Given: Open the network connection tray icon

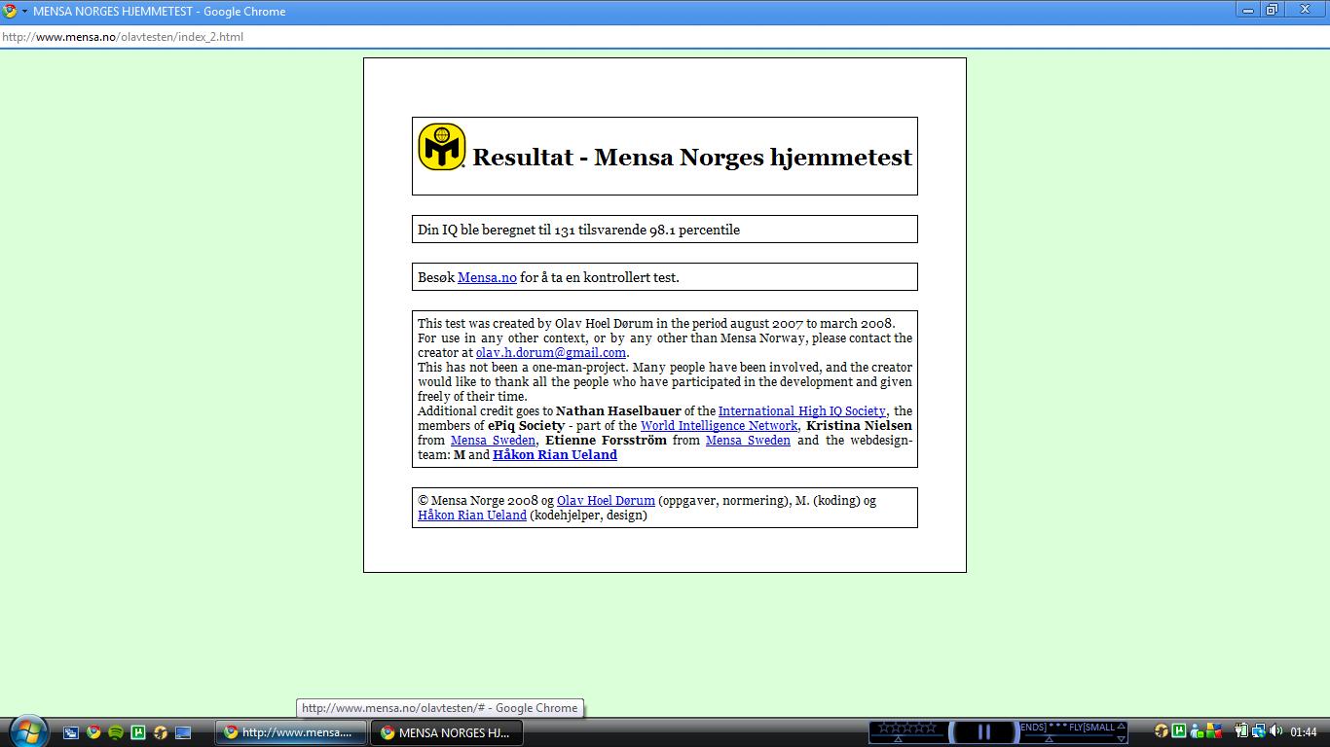Looking at the screenshot, I should point(1259,731).
